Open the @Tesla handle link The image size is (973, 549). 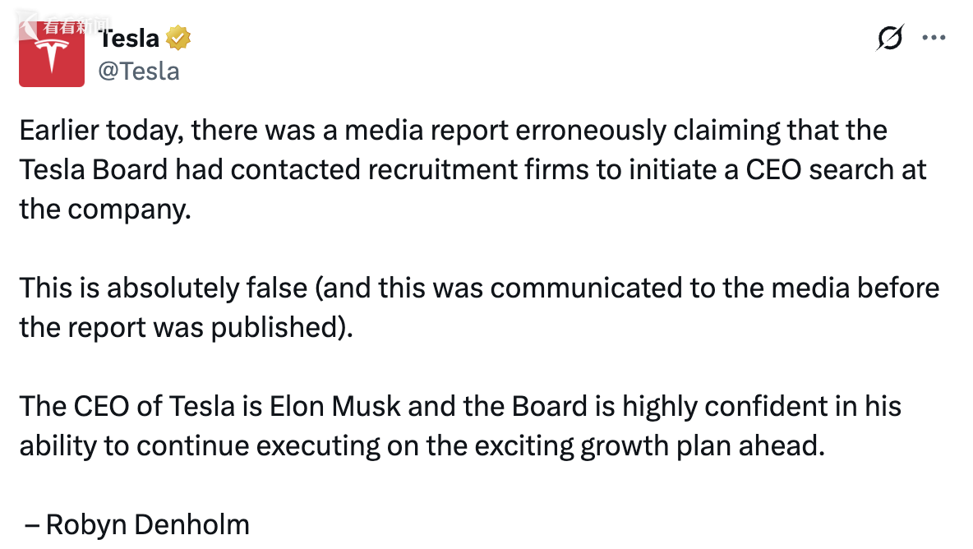coord(139,72)
